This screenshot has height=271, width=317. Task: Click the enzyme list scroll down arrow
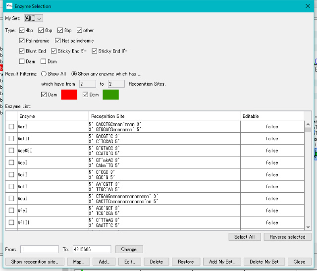308,227
